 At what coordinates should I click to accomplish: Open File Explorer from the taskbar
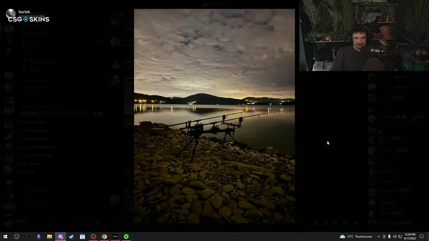[x=49, y=237]
